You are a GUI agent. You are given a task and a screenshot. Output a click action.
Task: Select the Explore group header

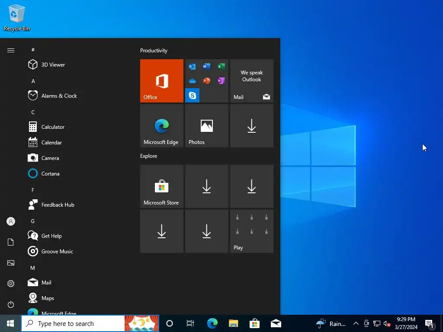click(149, 156)
